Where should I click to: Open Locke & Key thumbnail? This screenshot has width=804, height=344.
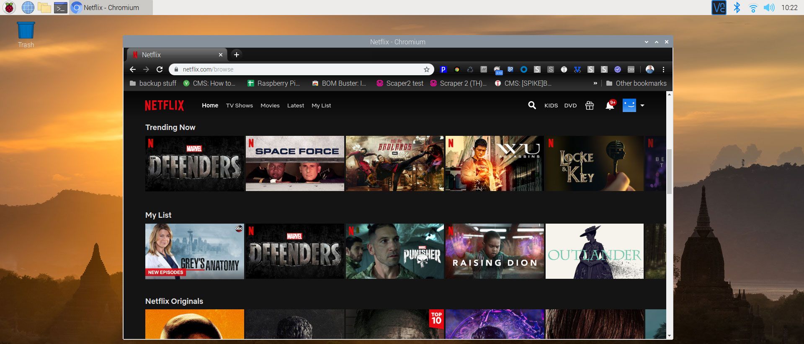(595, 163)
